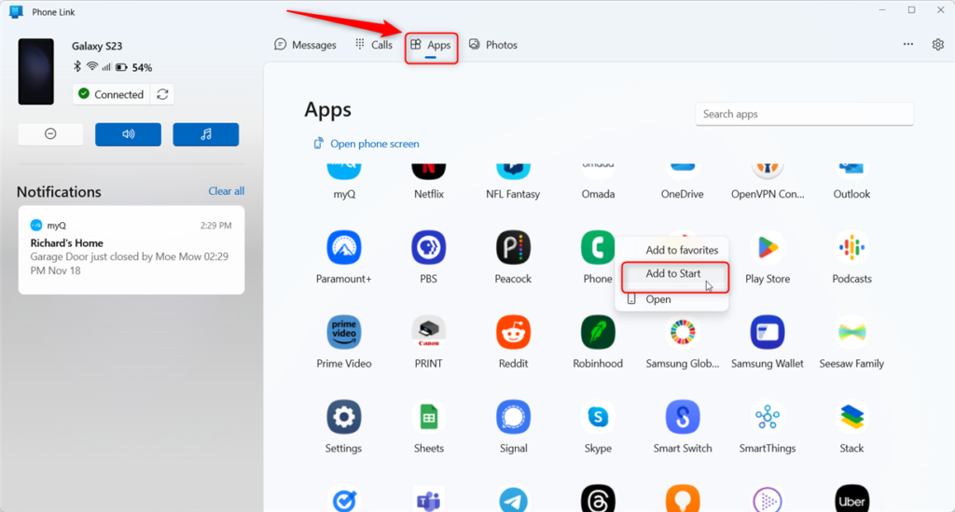This screenshot has width=955, height=512.
Task: Launch the Threads app
Action: point(598,499)
